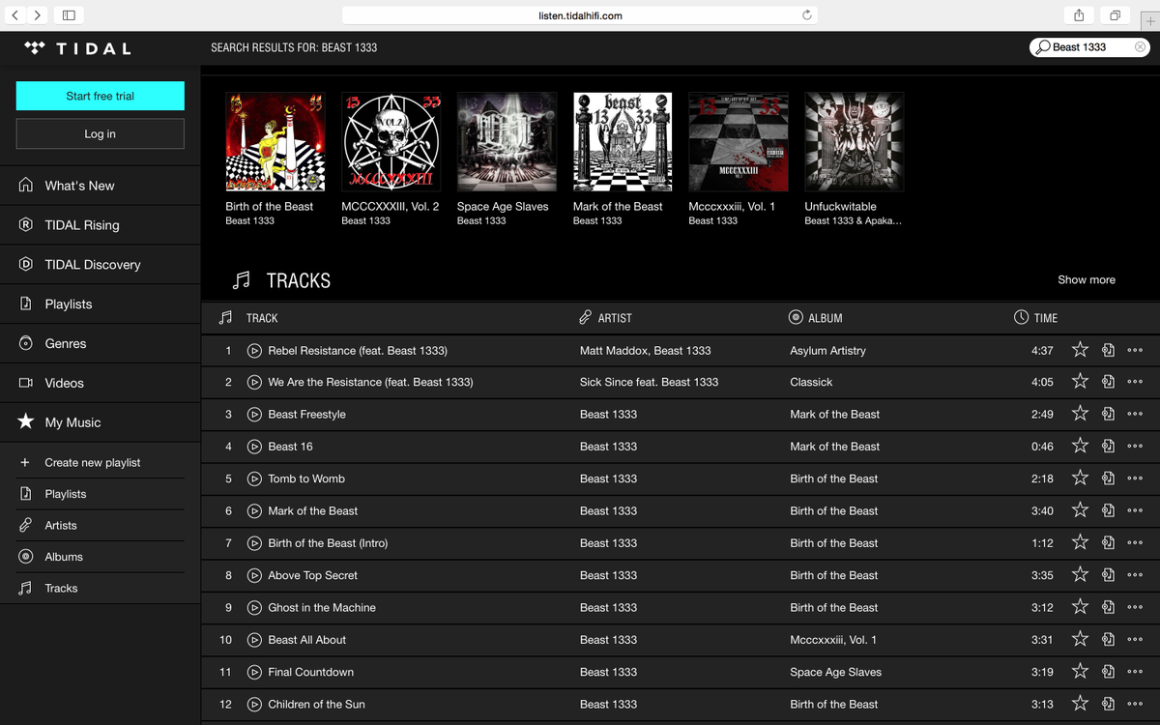Create a new playlist
Image resolution: width=1160 pixels, height=725 pixels.
(x=93, y=463)
